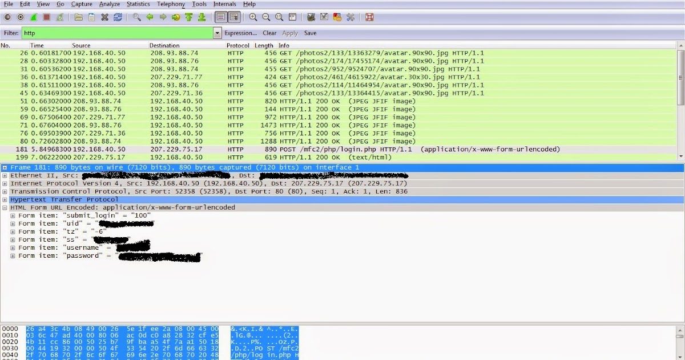Open display filter history dropdown arrow

217,33
